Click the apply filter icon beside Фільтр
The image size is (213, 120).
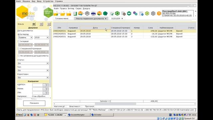pos(34,24)
